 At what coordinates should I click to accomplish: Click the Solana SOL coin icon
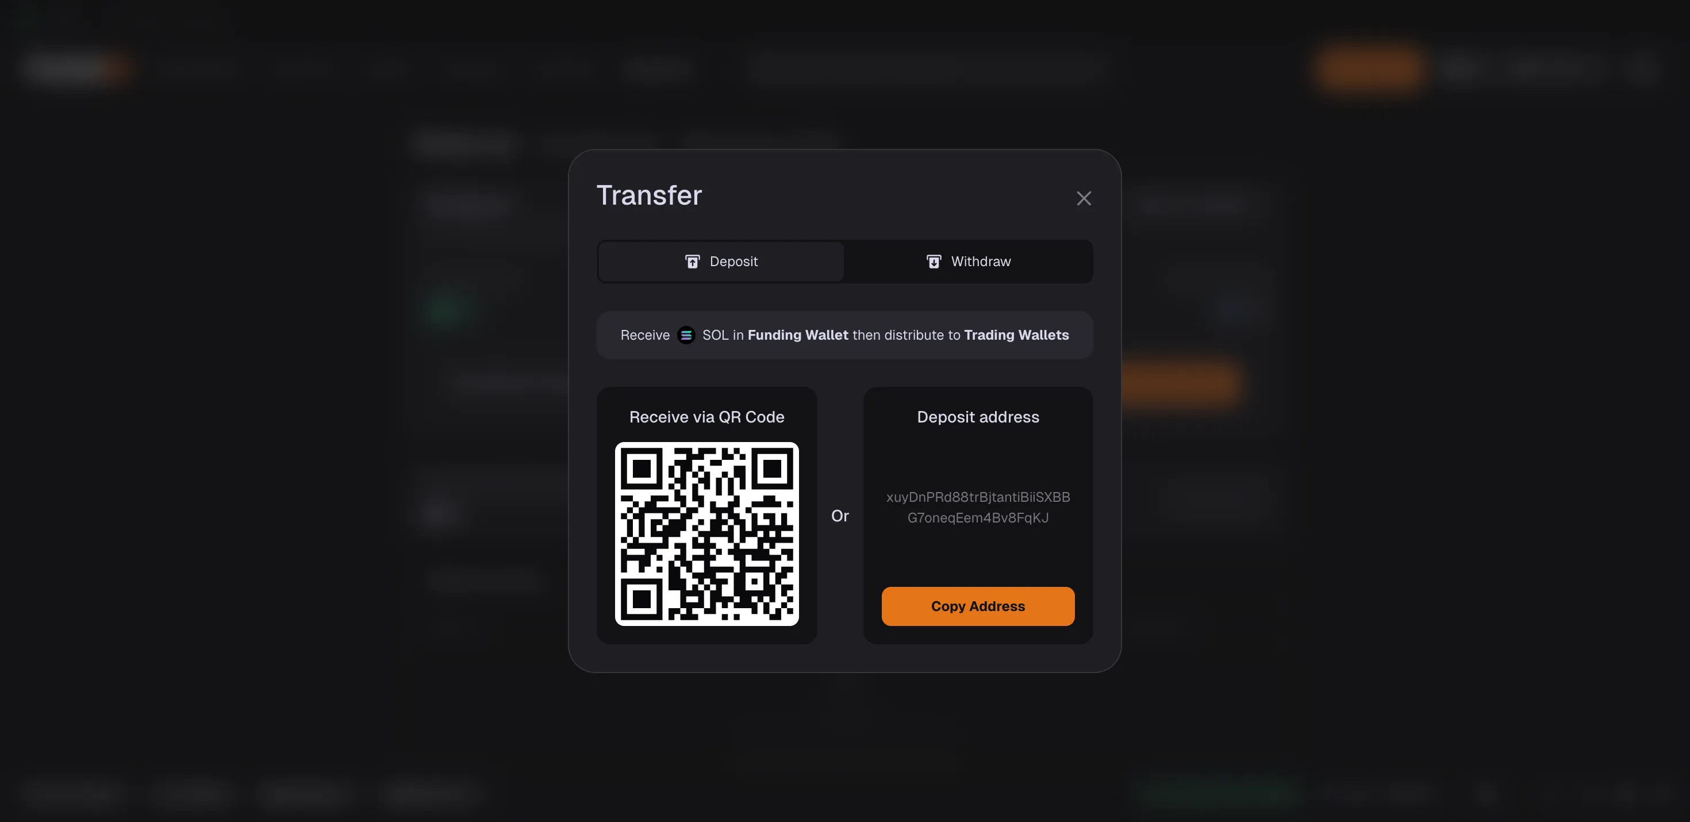click(x=686, y=335)
